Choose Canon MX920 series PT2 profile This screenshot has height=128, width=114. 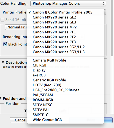click(x=66, y=37)
